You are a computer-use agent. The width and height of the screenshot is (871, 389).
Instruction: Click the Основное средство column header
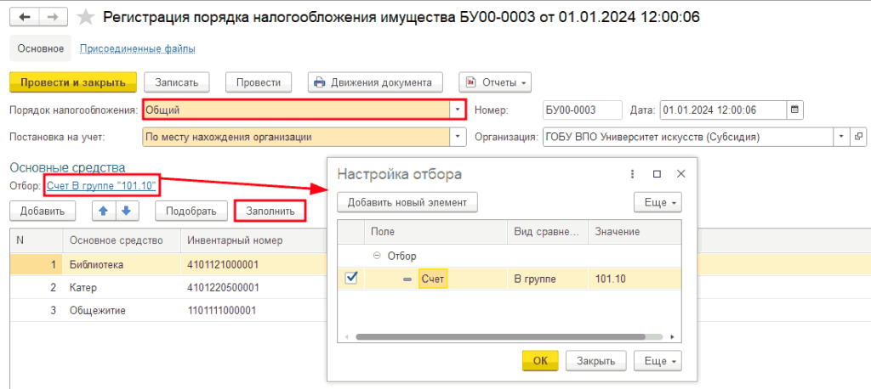(121, 240)
